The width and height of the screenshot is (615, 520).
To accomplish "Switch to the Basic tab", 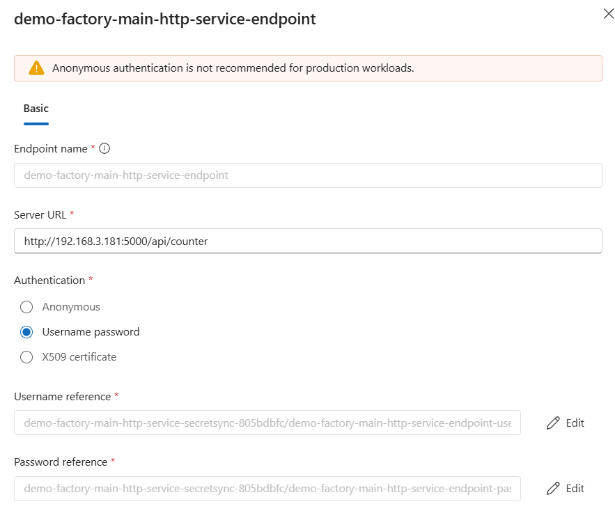I will [36, 109].
